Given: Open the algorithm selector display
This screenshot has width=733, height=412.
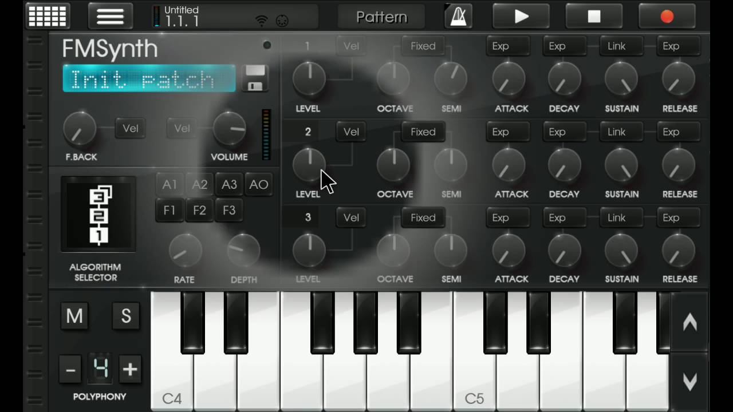Looking at the screenshot, I should [98, 214].
